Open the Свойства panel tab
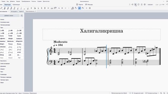Screen dimensions: 168x94 coord(21,11)
